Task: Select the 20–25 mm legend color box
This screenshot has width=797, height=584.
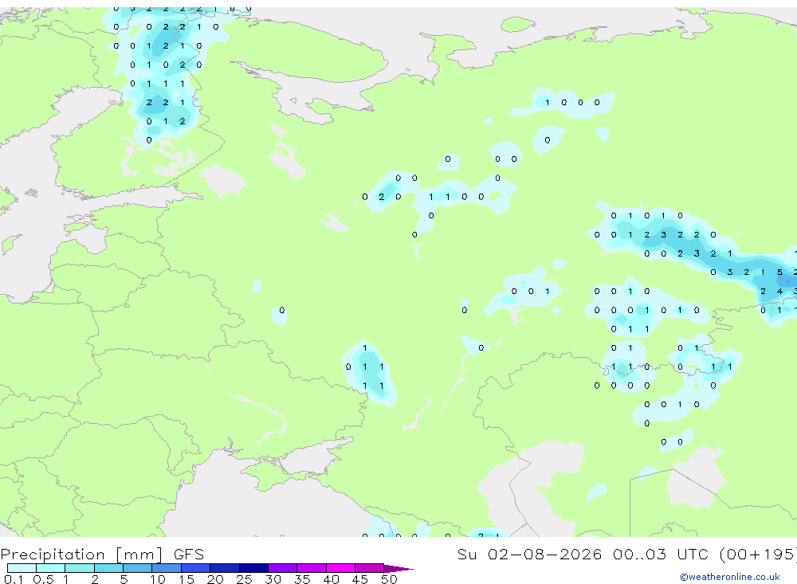Action: 225,568
